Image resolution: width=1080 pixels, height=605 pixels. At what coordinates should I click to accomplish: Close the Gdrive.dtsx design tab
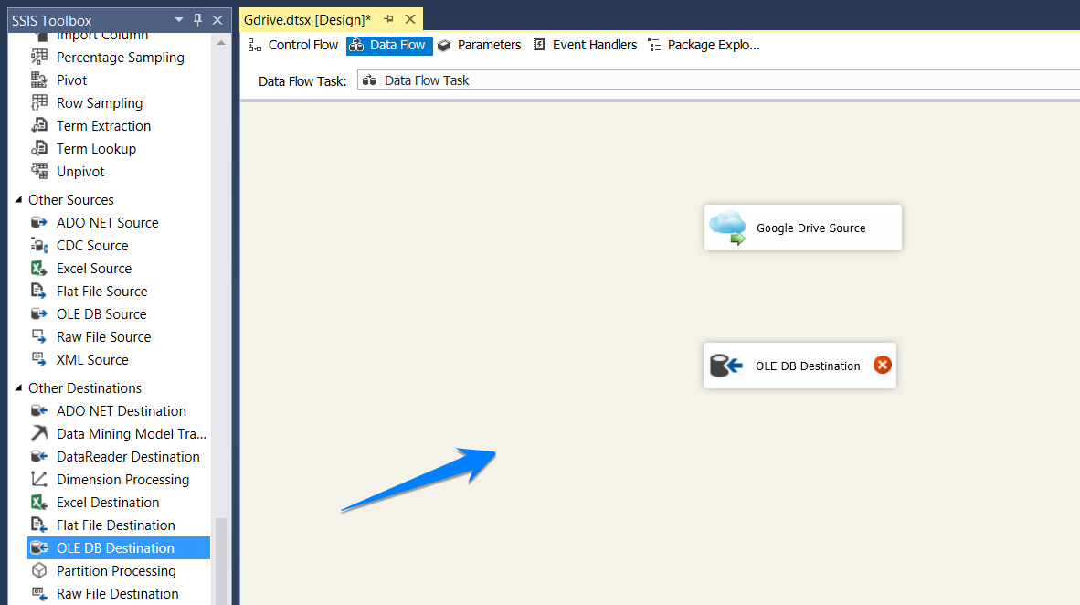pyautogui.click(x=410, y=19)
